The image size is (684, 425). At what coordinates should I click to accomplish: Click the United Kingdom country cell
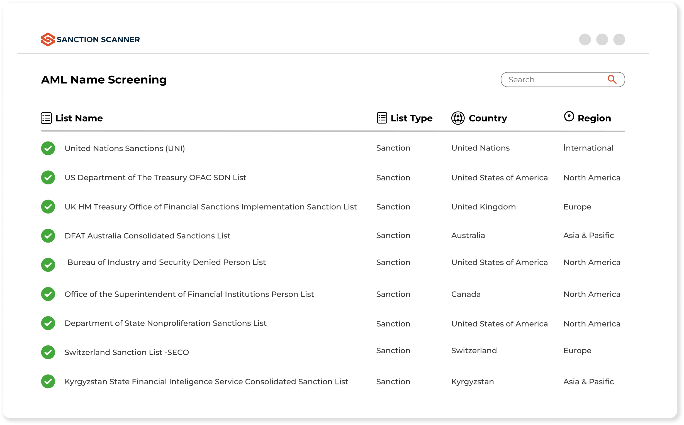tap(484, 207)
